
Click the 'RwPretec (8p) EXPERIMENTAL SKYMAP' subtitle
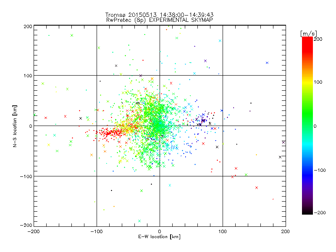pyautogui.click(x=160, y=20)
